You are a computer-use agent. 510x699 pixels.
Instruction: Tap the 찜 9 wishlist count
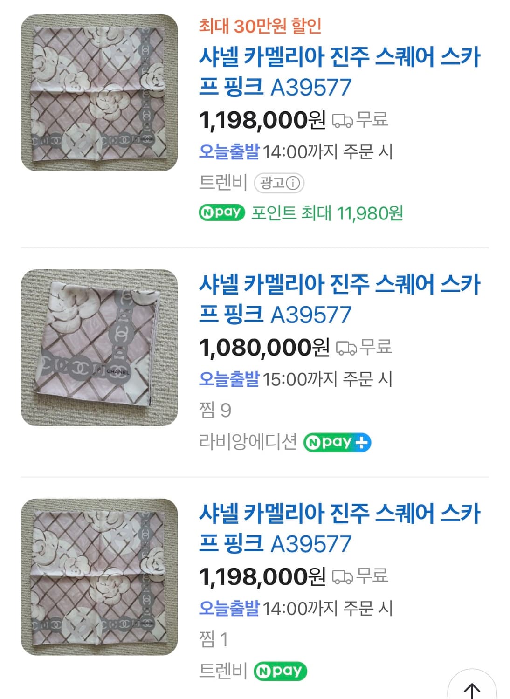click(x=215, y=411)
